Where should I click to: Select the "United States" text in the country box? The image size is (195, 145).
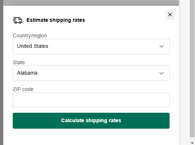33,46
